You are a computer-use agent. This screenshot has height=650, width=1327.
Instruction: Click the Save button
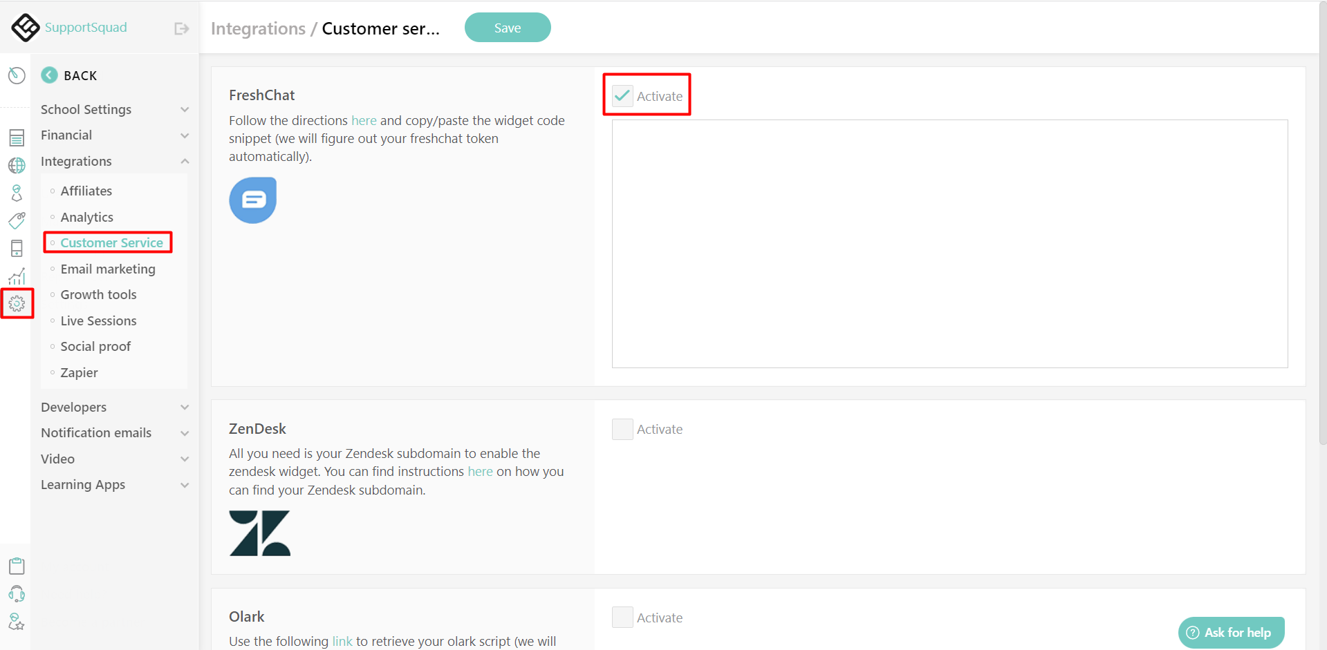click(x=507, y=28)
